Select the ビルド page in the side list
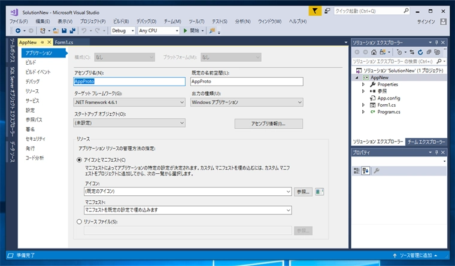Viewport: 455px width, 266px height. tap(31, 62)
